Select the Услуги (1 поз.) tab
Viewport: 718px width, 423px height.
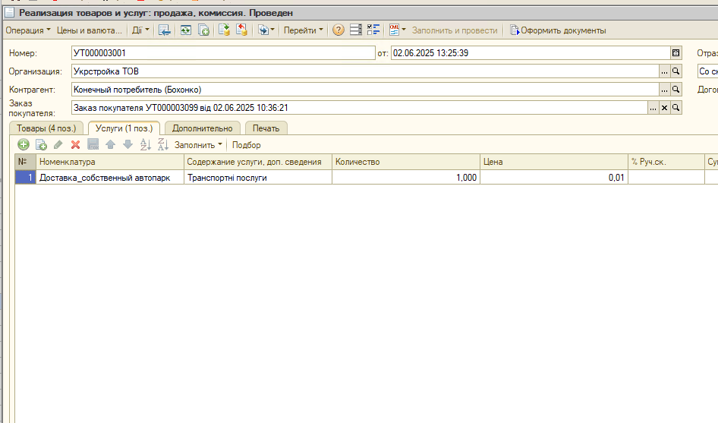click(124, 128)
